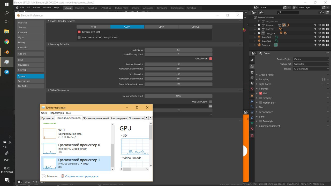
Task: Open the Feature Set dropdown
Action: pyautogui.click(x=311, y=64)
